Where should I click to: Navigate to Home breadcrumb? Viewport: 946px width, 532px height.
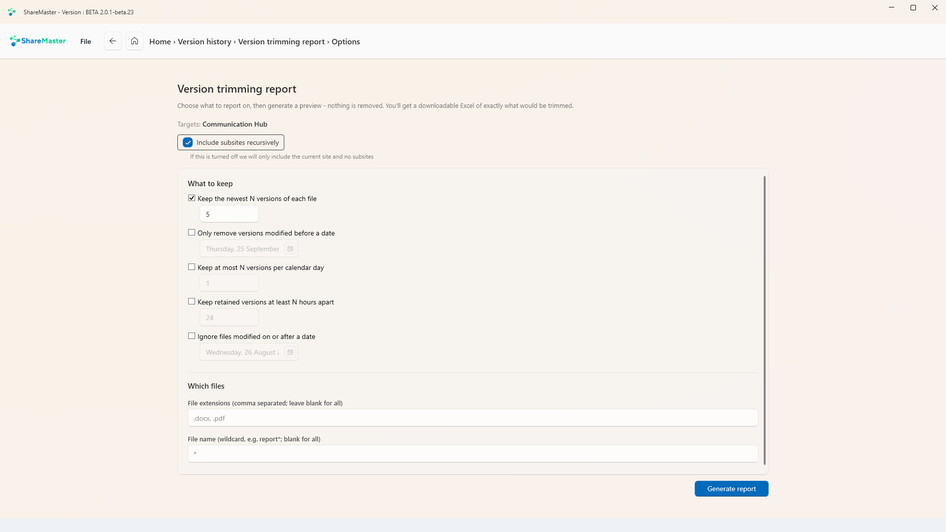pos(160,41)
